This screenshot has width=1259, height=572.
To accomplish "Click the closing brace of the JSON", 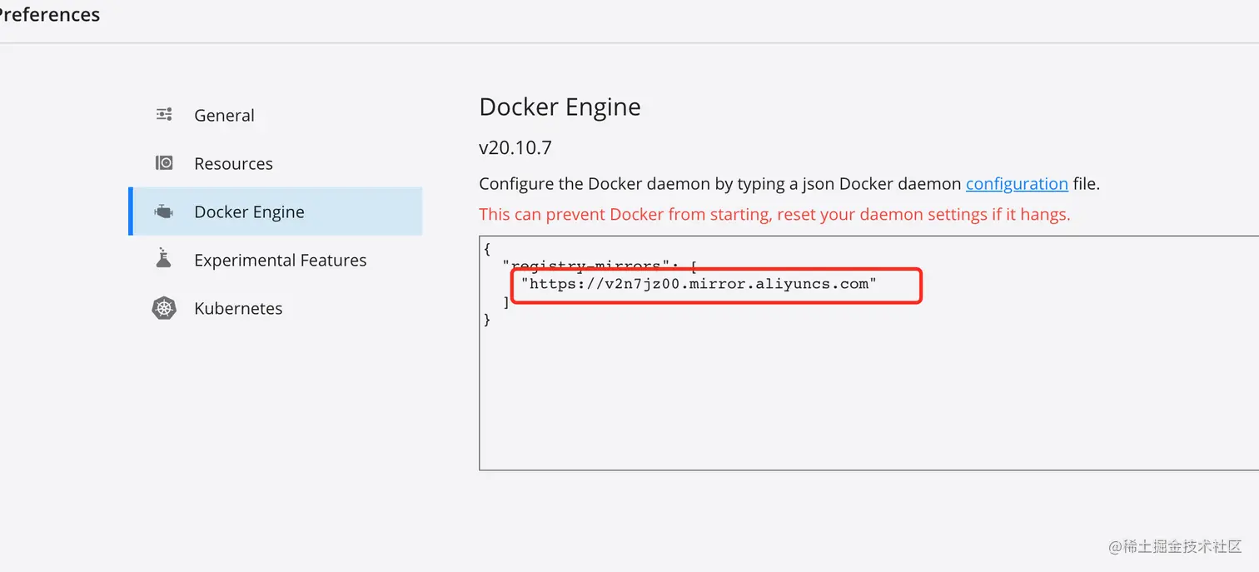I will pos(487,321).
